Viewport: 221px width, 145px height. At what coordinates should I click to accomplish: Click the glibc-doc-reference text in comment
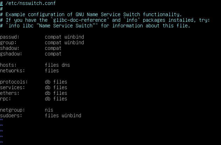click(80, 20)
